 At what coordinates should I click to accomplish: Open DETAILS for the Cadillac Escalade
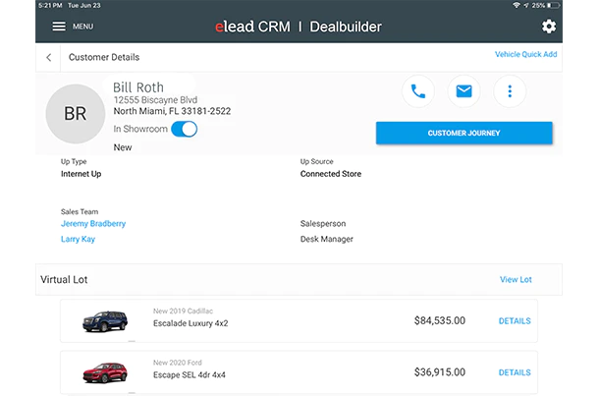[x=515, y=321]
